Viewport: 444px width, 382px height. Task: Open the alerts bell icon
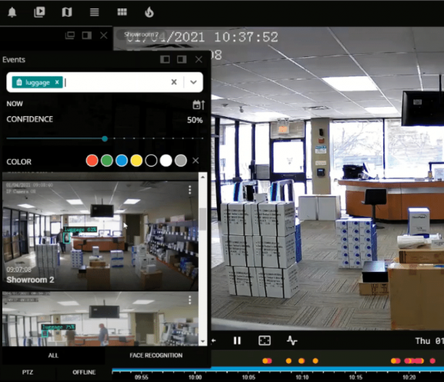pyautogui.click(x=12, y=12)
